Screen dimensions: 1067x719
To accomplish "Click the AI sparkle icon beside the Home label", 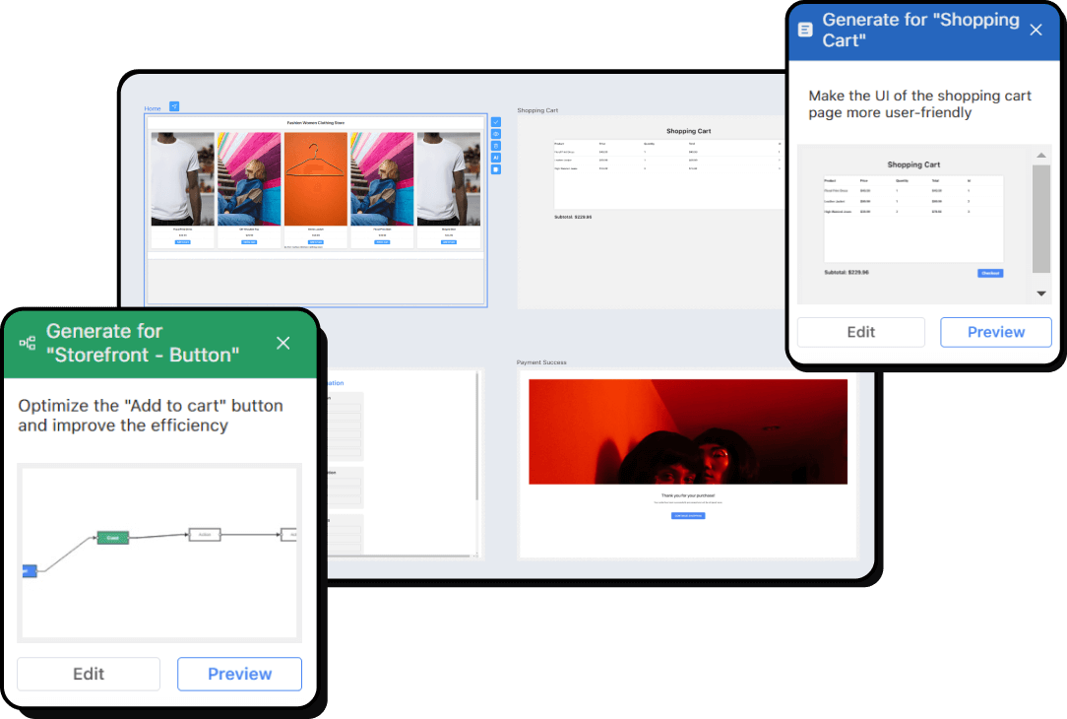I will click(x=174, y=105).
